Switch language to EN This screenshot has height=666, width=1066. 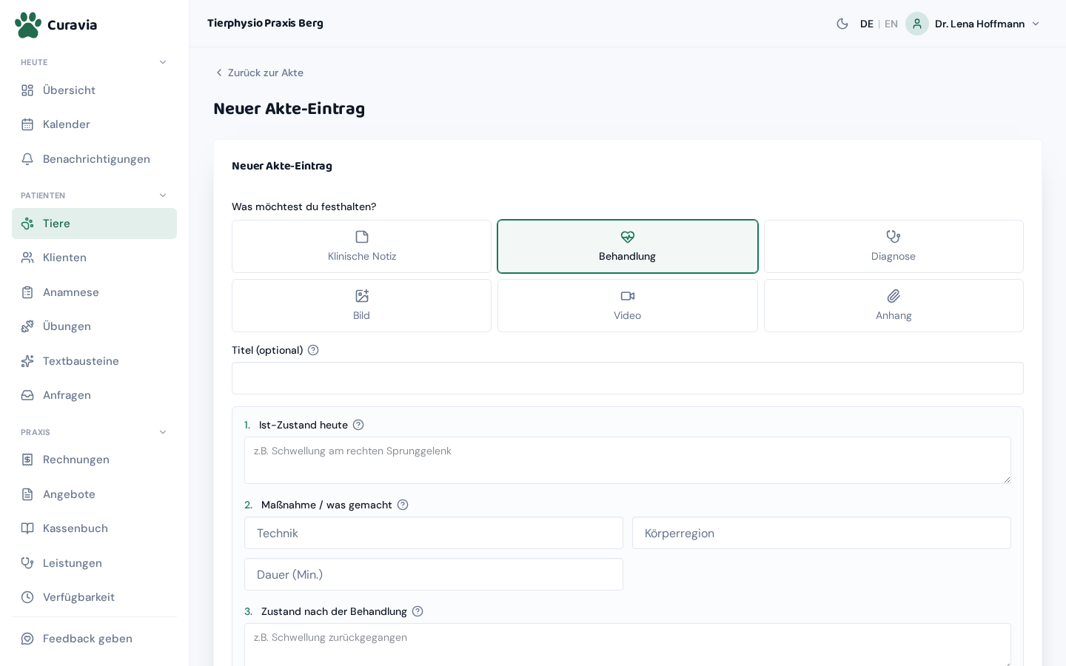[x=891, y=24]
